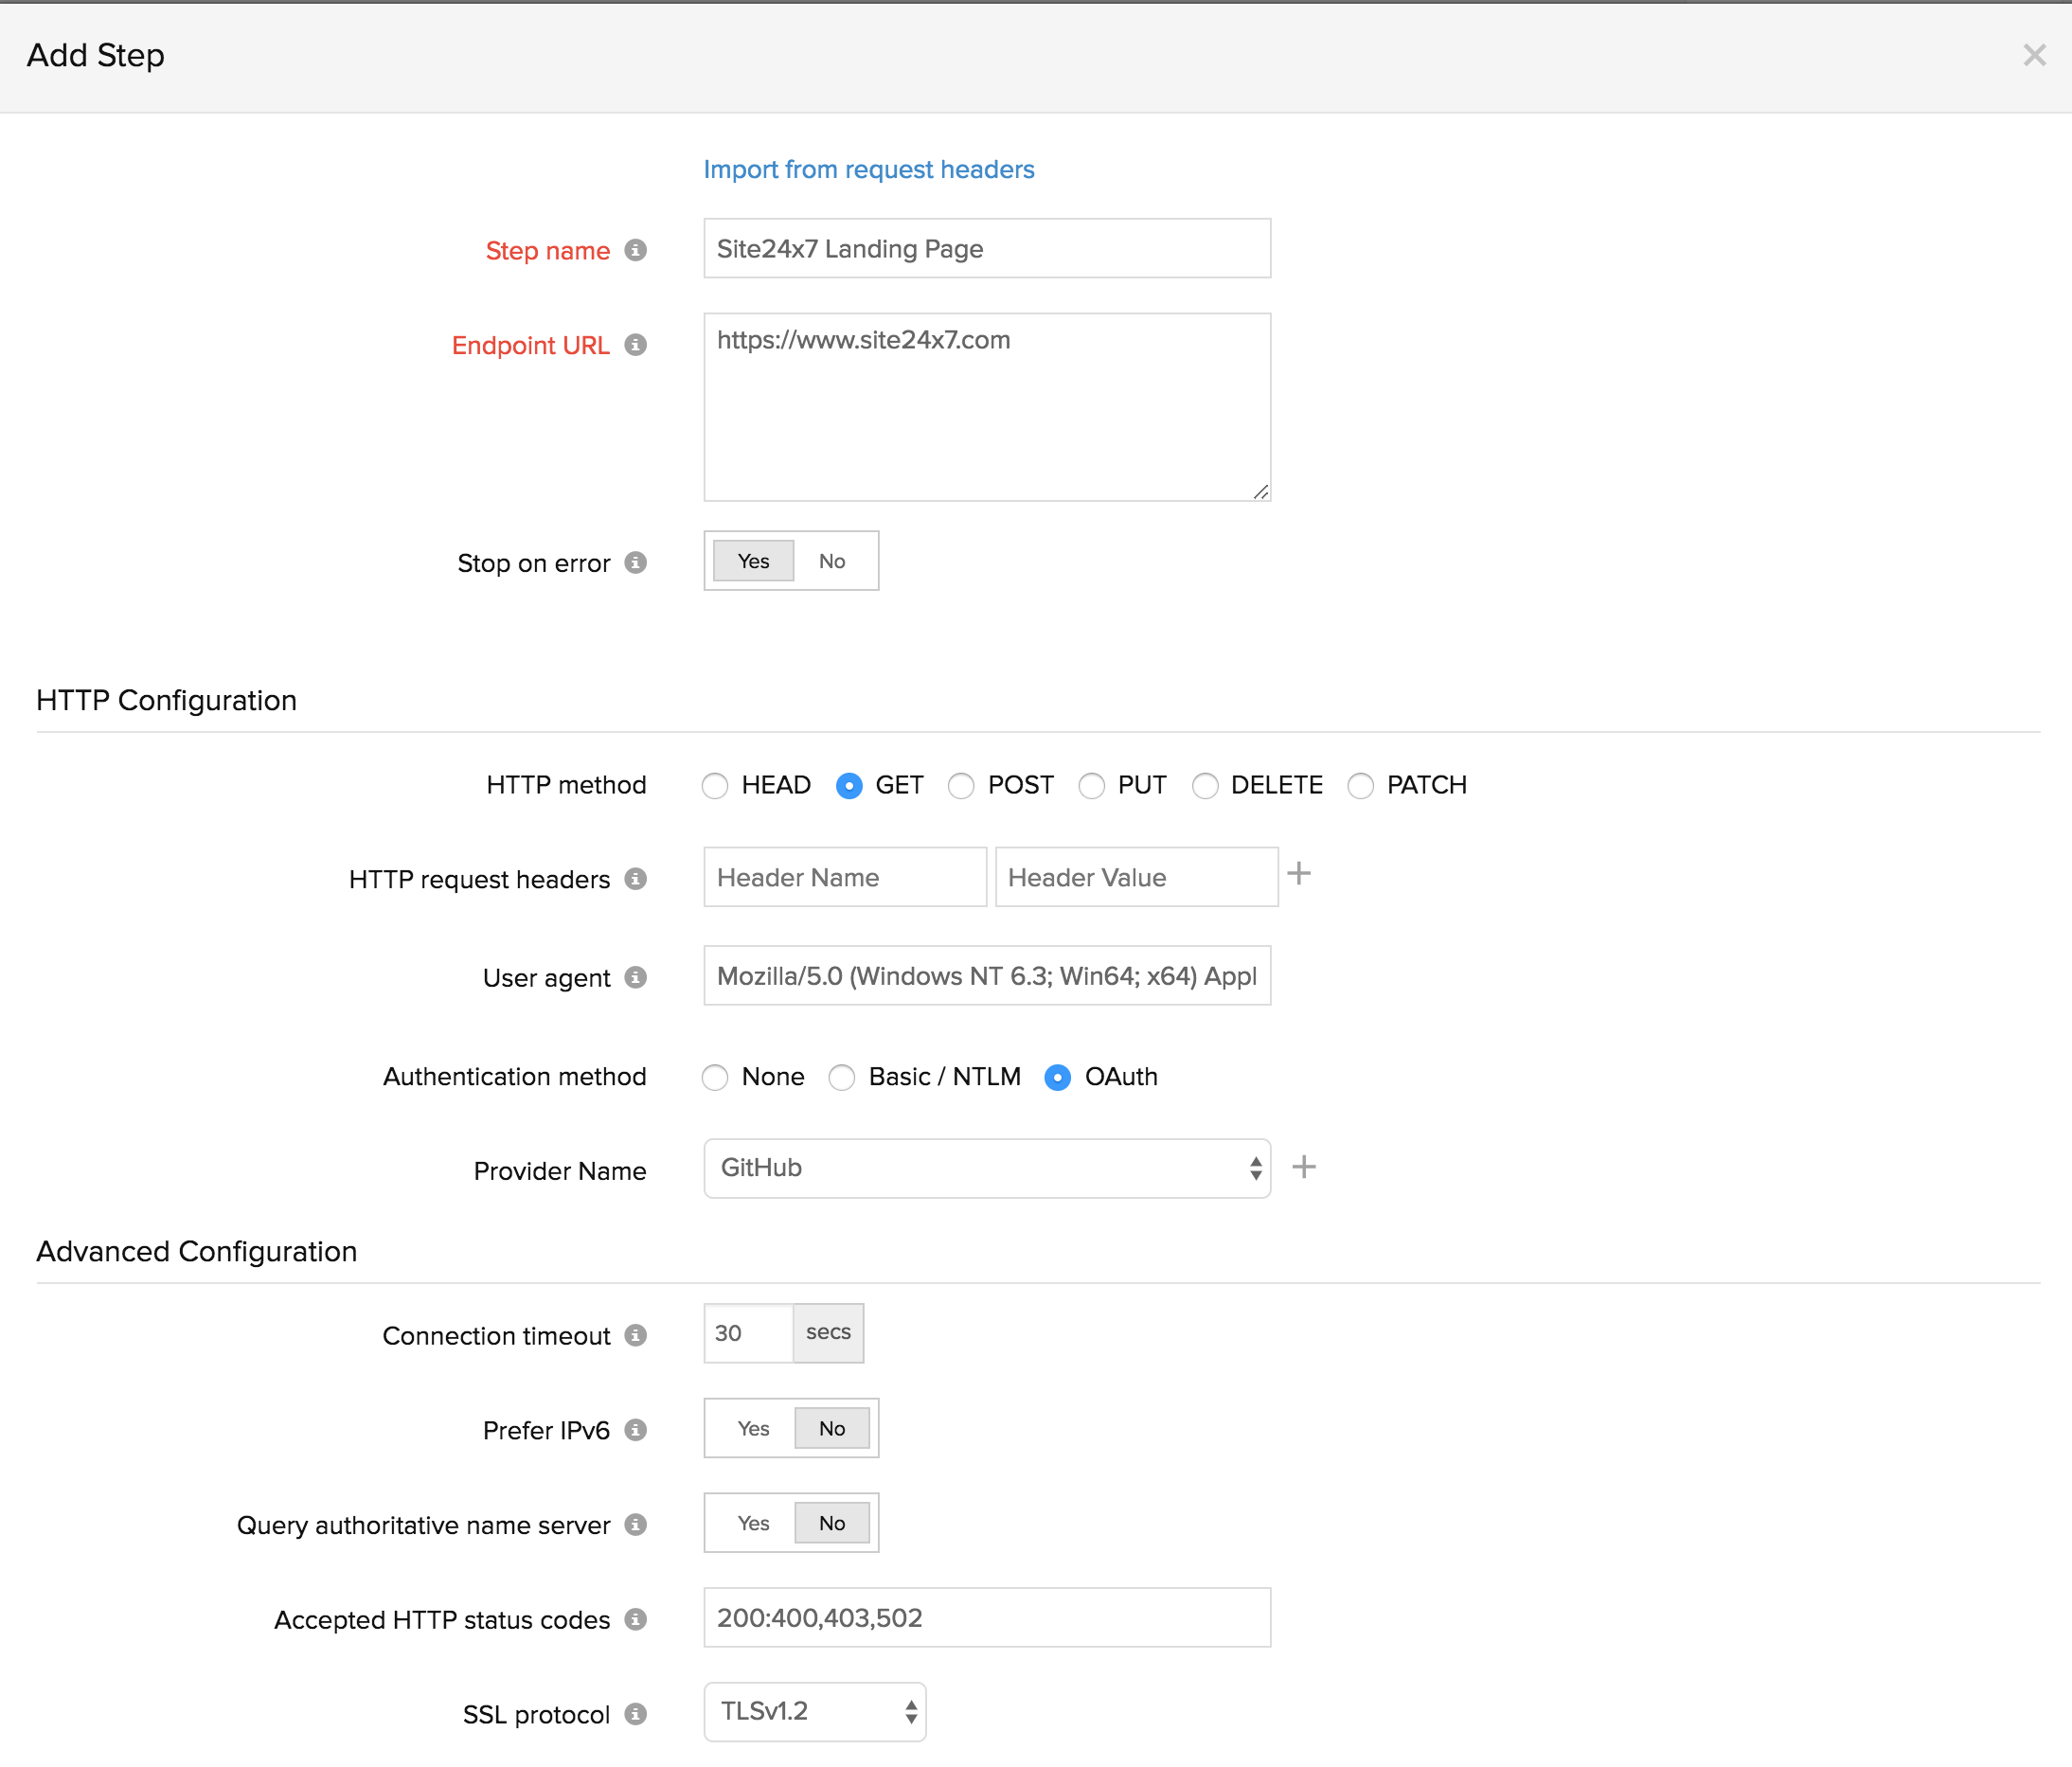2072x1767 pixels.
Task: Set Query authoritative name server to Yes
Action: pyautogui.click(x=753, y=1523)
